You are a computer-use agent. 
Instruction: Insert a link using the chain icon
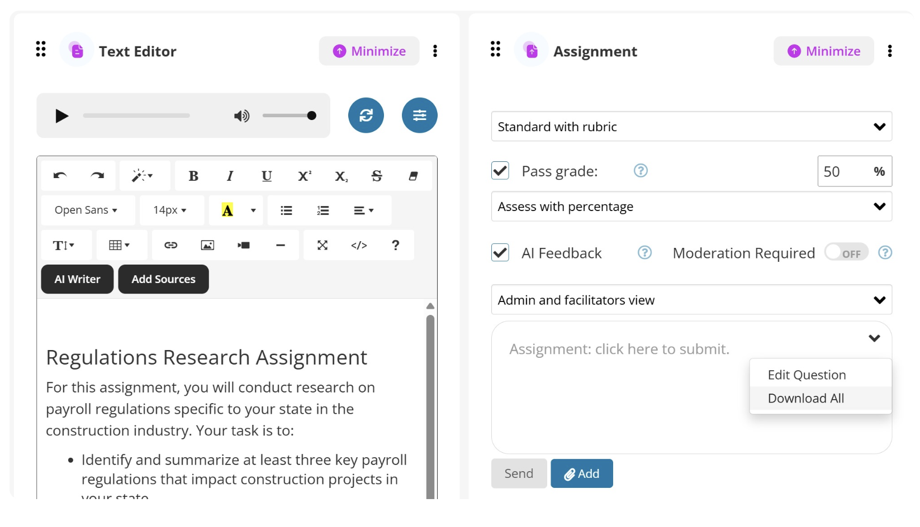[170, 245]
